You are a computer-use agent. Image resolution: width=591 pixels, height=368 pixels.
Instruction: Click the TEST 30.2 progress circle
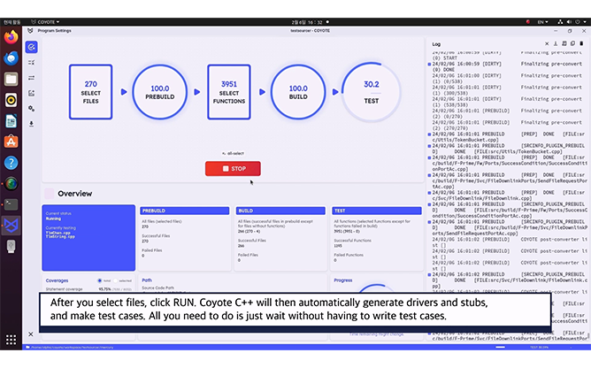click(372, 92)
